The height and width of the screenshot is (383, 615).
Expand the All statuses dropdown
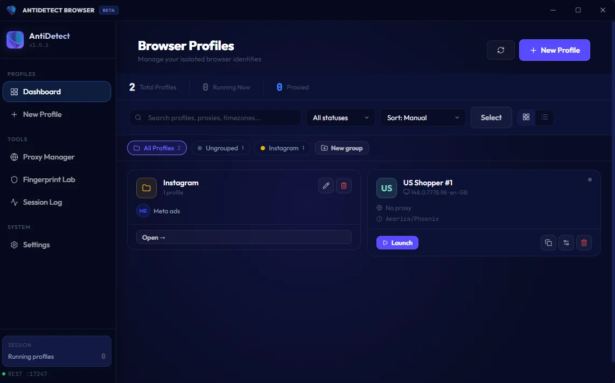pyautogui.click(x=340, y=117)
